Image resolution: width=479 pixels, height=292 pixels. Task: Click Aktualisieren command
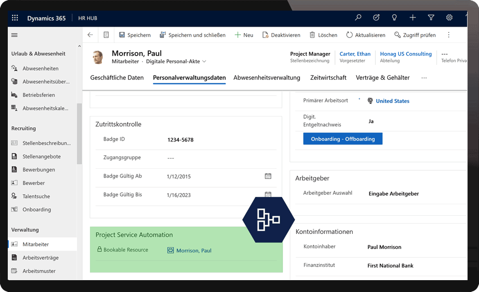(x=366, y=35)
